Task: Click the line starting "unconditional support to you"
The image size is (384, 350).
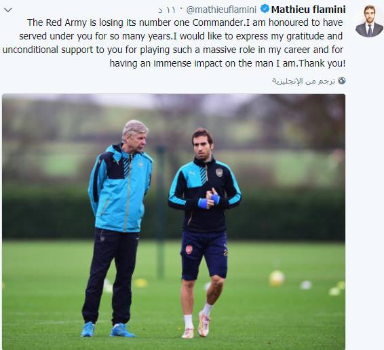Action: 173,50
